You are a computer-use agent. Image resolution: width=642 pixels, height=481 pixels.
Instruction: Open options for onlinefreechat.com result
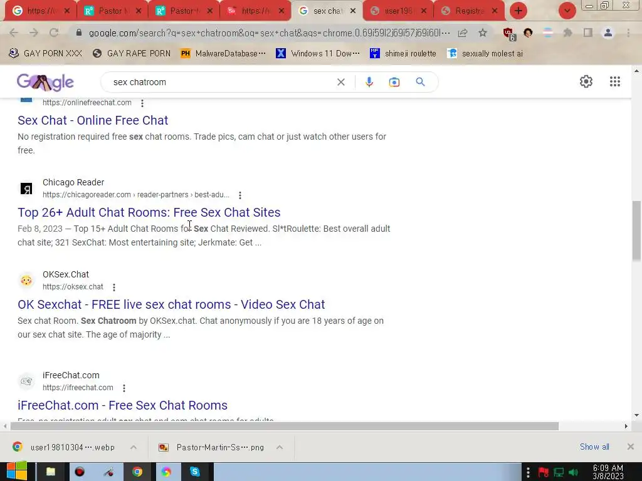coord(142,103)
